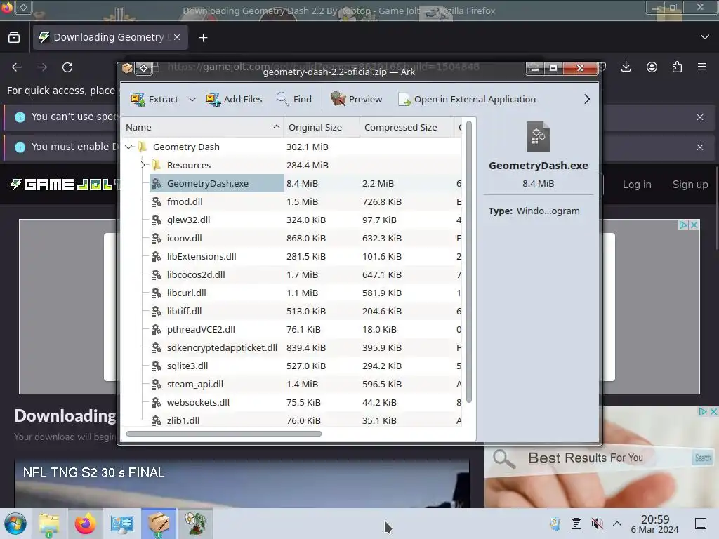Image resolution: width=719 pixels, height=539 pixels.
Task: Open the Extract dropdown arrow
Action: click(x=192, y=100)
